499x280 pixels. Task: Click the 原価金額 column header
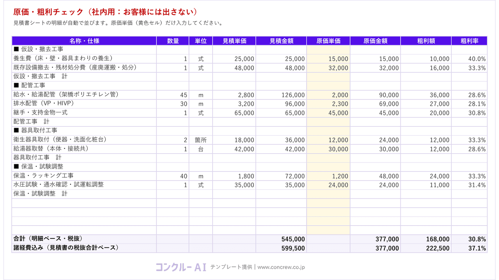[375, 41]
